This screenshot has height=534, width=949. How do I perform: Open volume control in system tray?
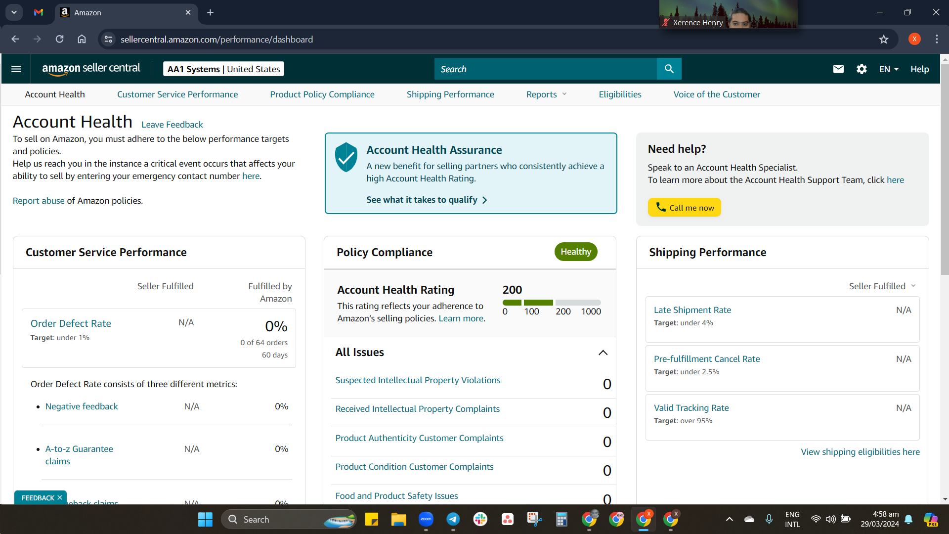(830, 519)
